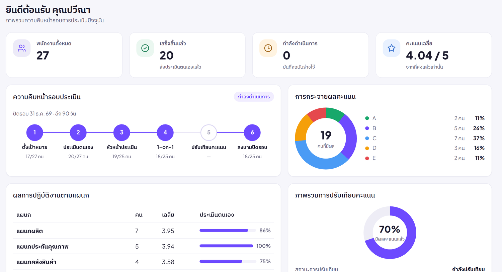
Task: Click the 19 คนที่มีผล donut chart center
Action: coord(326,138)
